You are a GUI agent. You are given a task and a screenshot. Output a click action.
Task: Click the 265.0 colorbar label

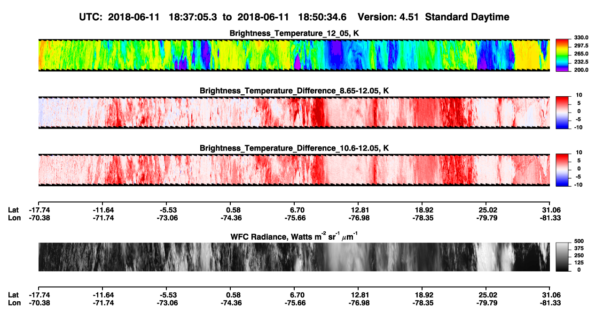point(581,53)
